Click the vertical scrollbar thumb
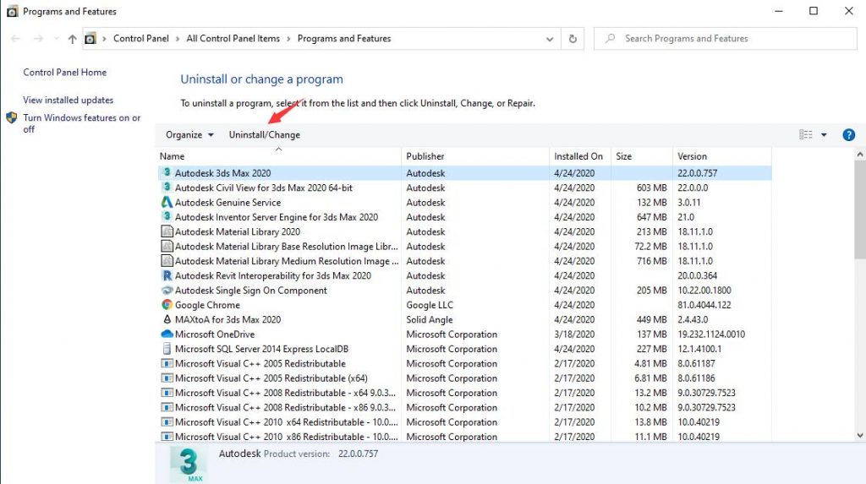The height and width of the screenshot is (484, 866). click(x=860, y=209)
